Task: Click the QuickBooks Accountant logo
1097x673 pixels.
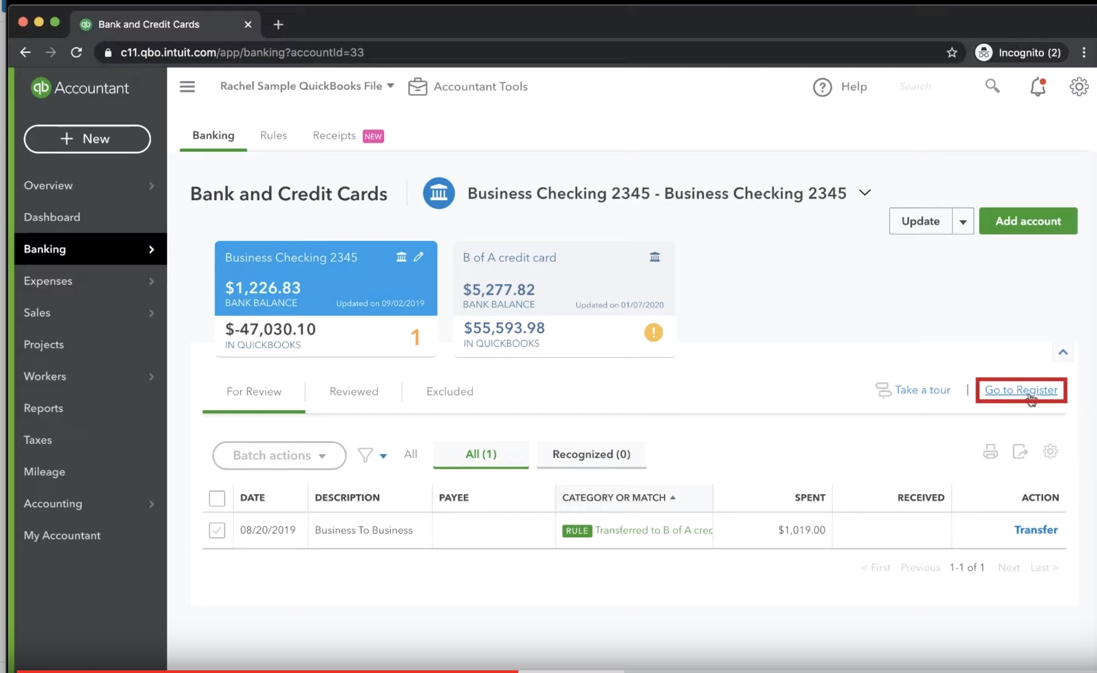Action: click(80, 88)
